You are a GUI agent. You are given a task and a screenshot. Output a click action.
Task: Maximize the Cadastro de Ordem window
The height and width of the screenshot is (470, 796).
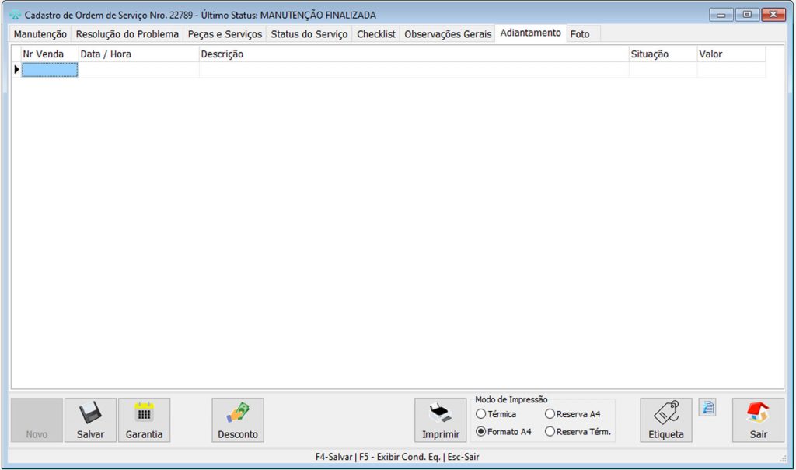pyautogui.click(x=747, y=15)
